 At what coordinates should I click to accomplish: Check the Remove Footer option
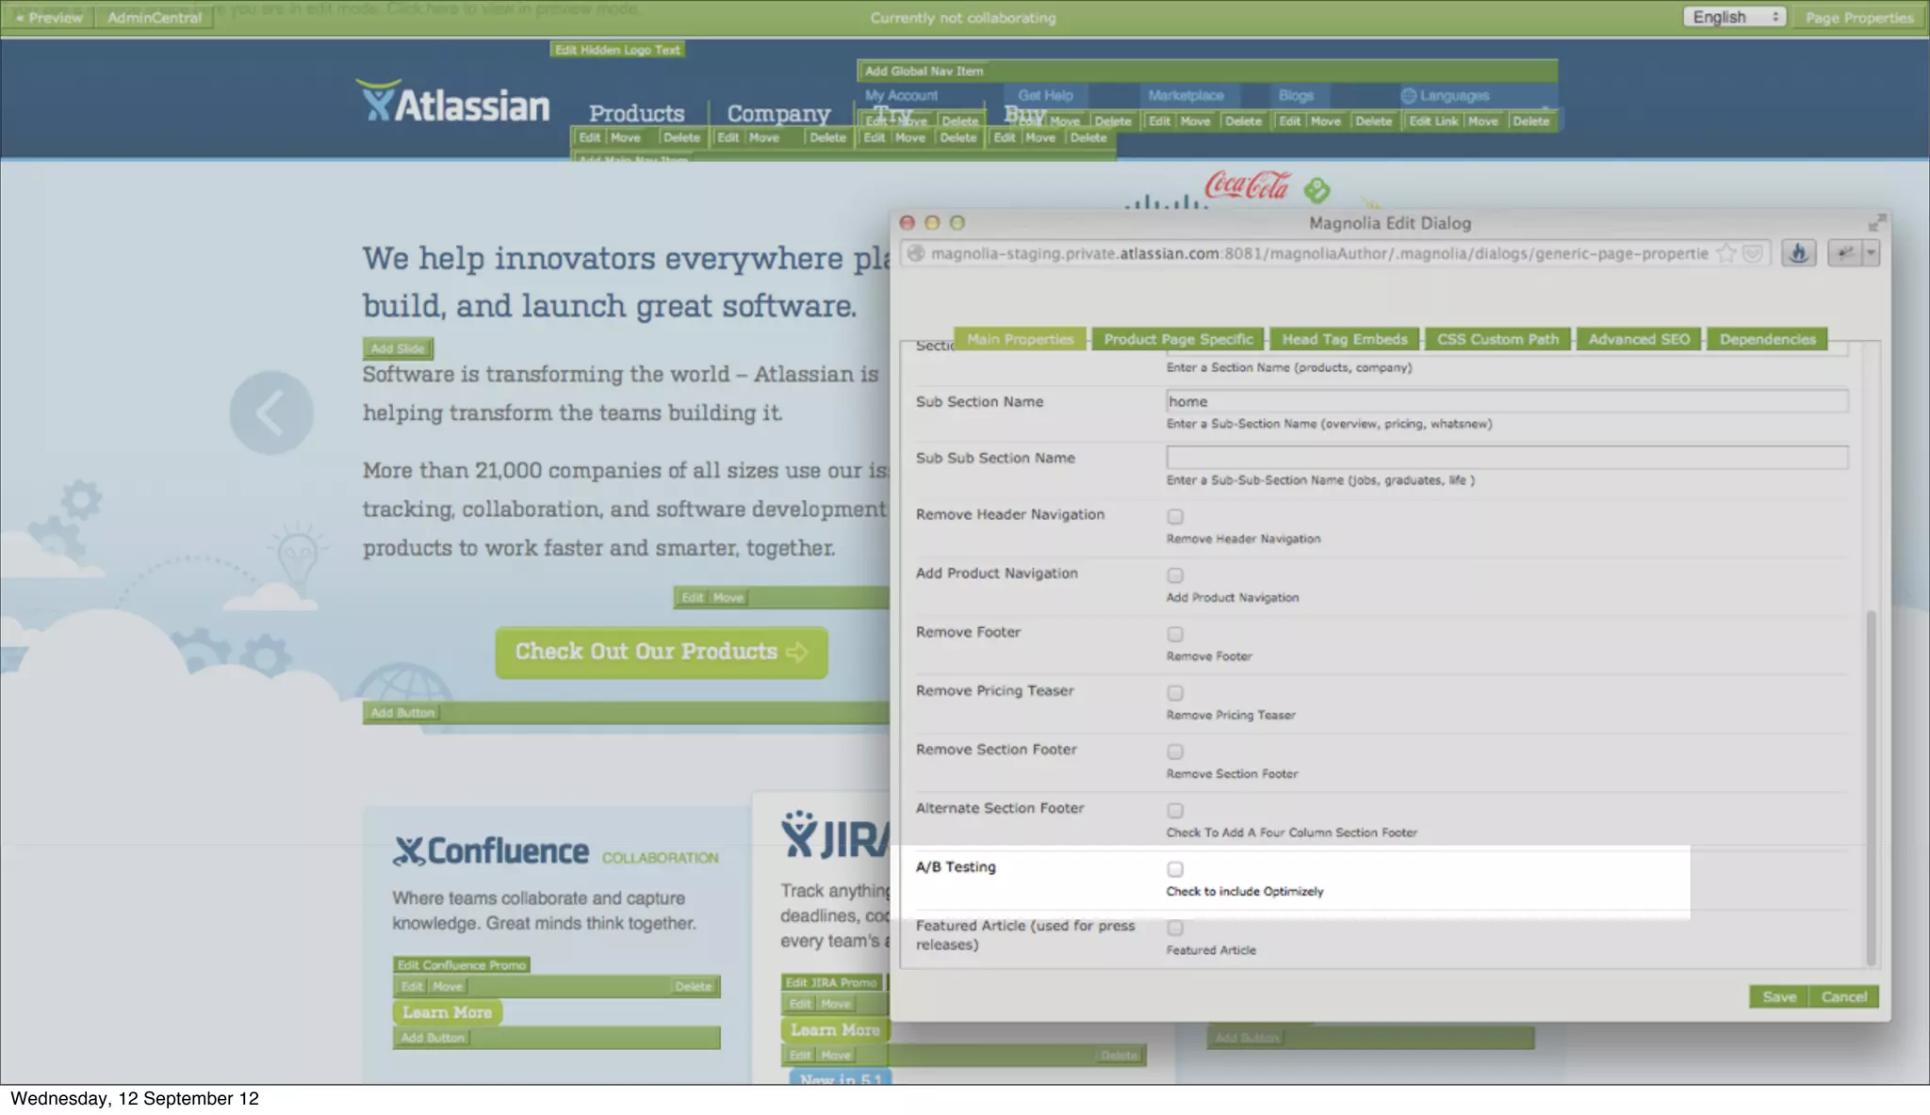click(1175, 635)
